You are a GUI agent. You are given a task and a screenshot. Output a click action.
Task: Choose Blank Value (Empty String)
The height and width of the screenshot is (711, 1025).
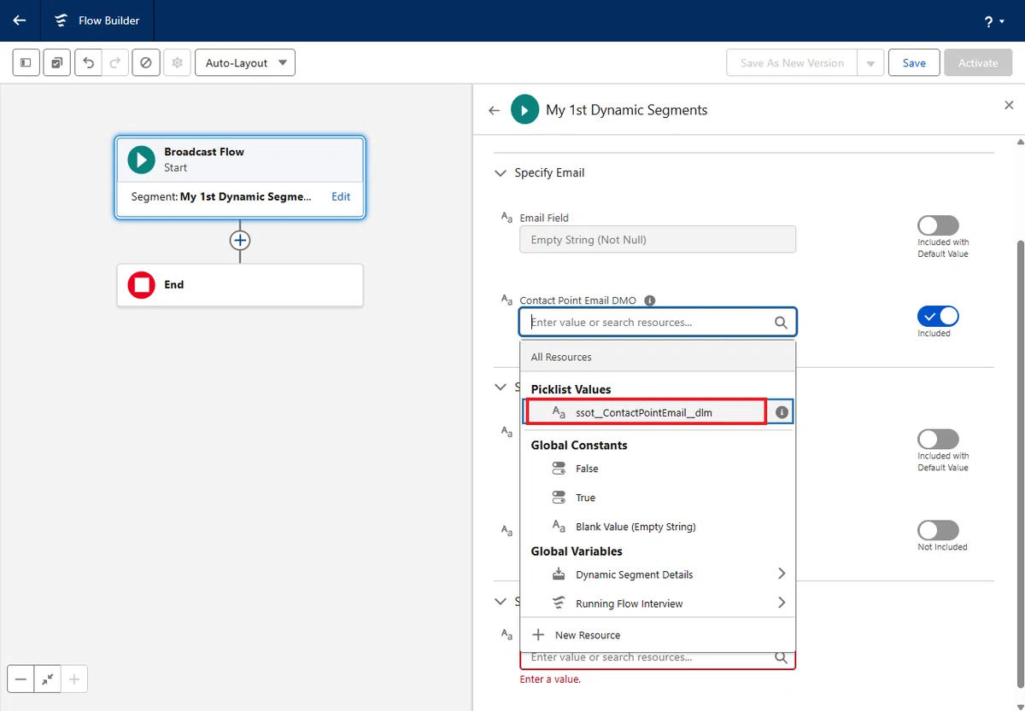[x=658, y=527]
